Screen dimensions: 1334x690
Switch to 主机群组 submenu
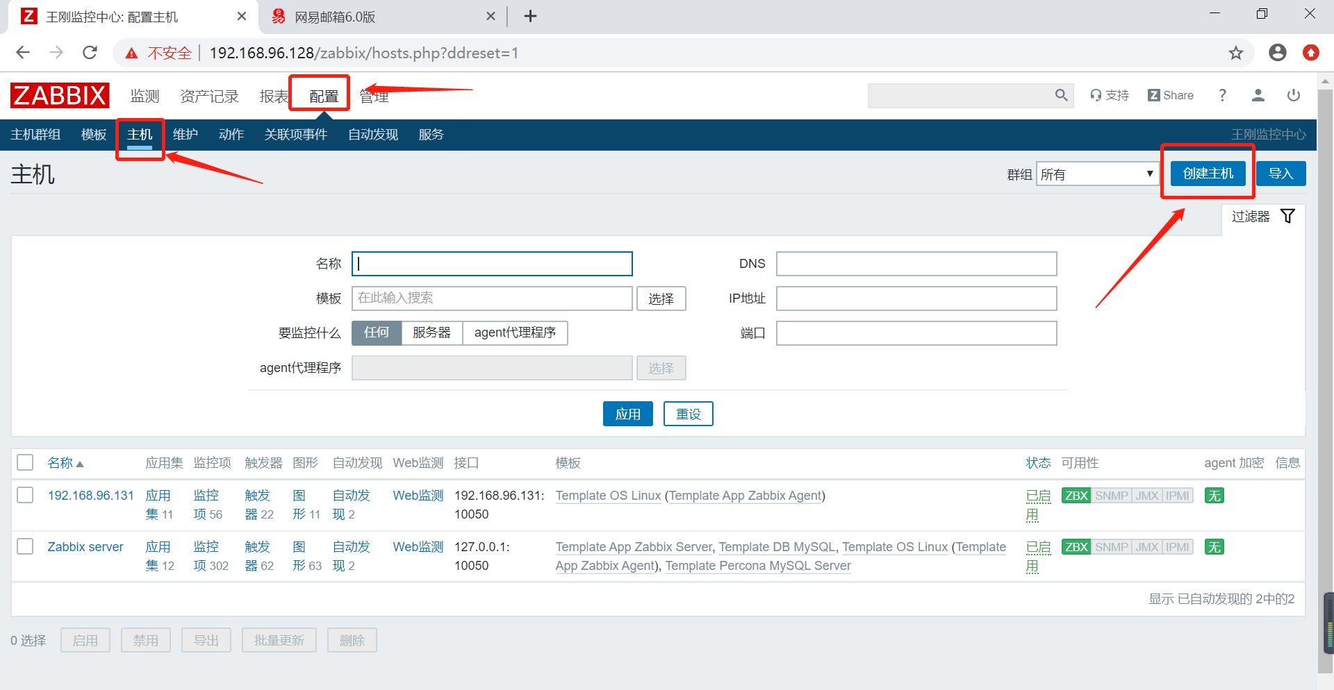coord(35,135)
